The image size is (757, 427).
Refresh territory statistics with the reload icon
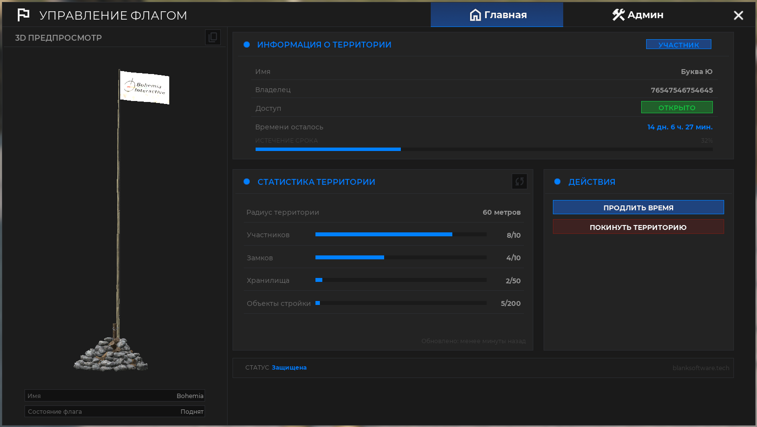point(520,181)
